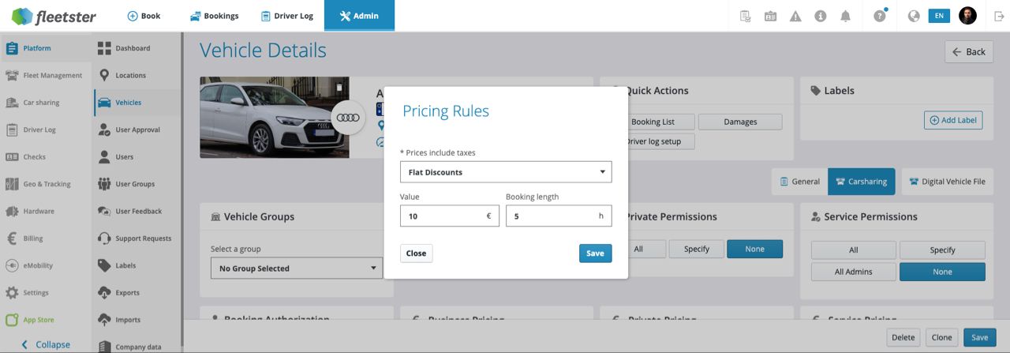Select All Admins in Service Permissions
This screenshot has height=353, width=1010.
854,272
